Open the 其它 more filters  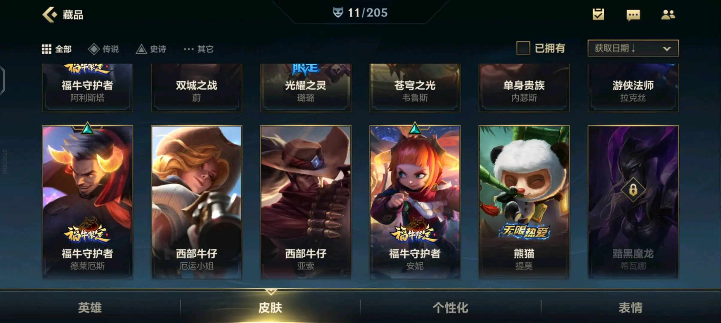[x=199, y=49]
